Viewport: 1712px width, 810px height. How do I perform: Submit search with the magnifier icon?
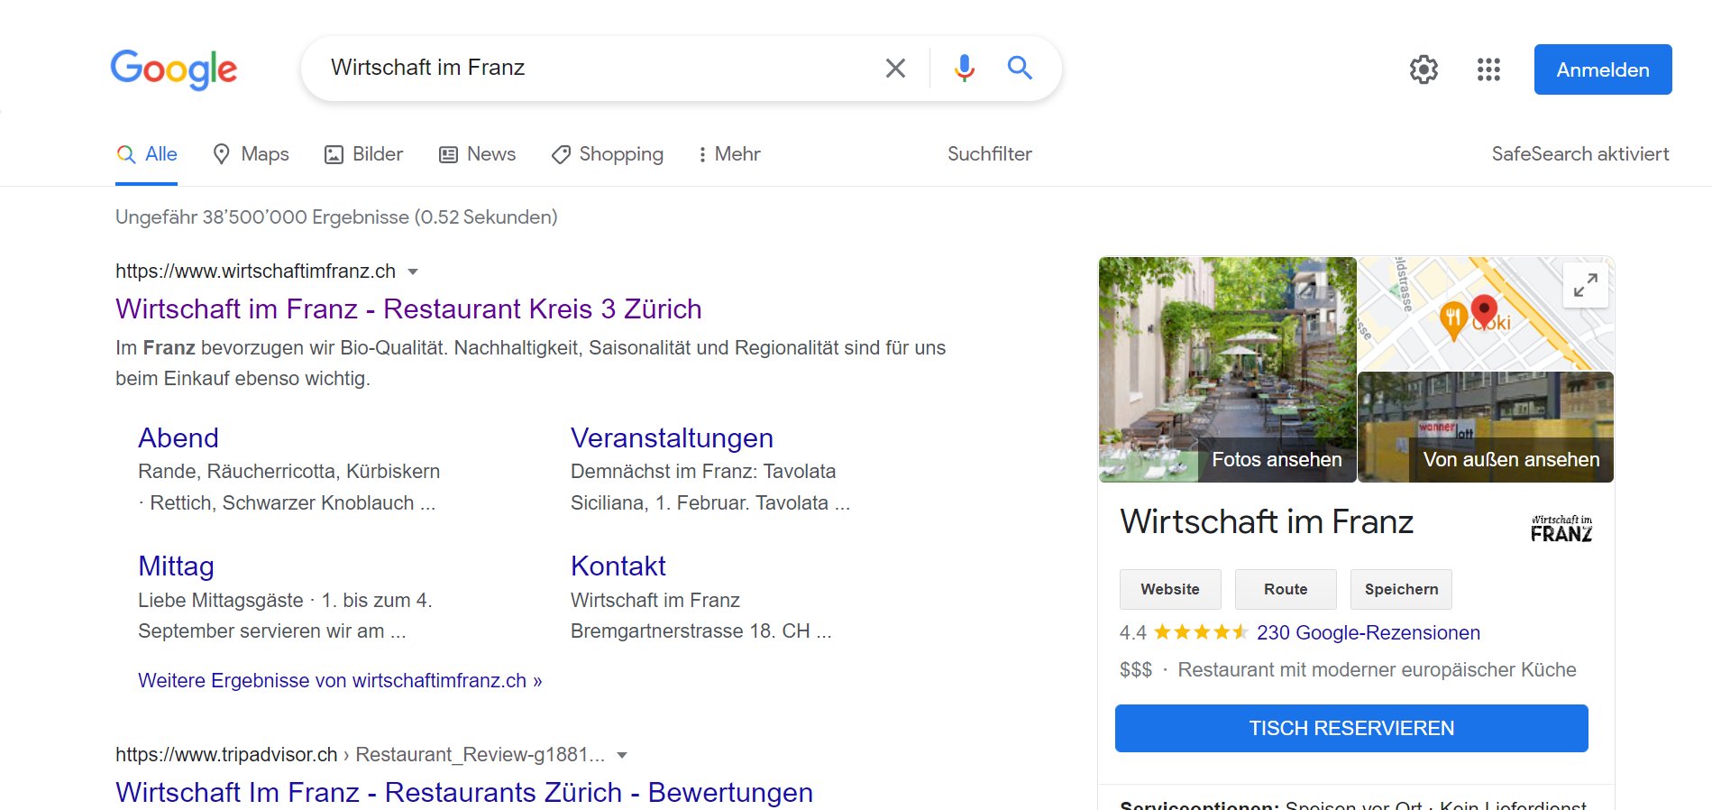coord(1020,68)
